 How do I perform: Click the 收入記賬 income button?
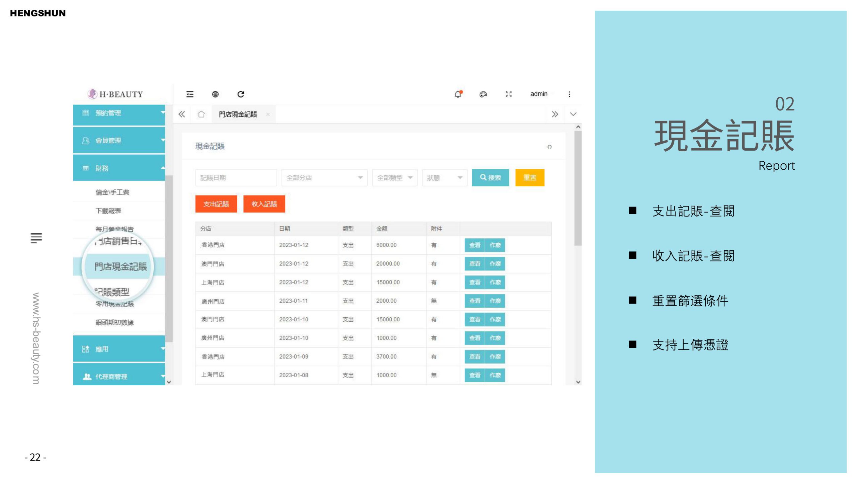coord(264,204)
